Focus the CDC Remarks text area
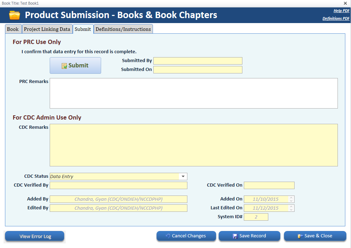This screenshot has width=351, height=248. click(x=193, y=145)
